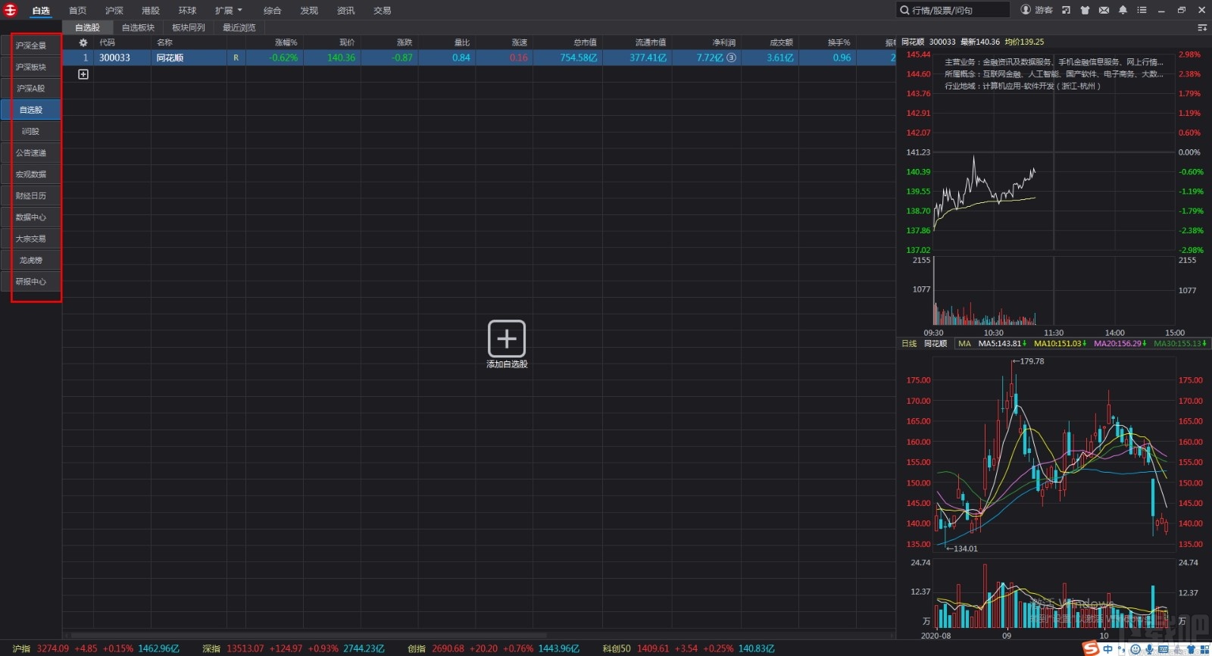Open 宏观数据 in sidebar
1212x656 pixels.
coord(31,174)
